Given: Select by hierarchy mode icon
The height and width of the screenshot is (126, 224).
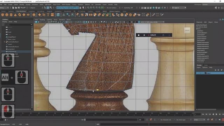Looking at the screenshot, I should pos(45,8).
